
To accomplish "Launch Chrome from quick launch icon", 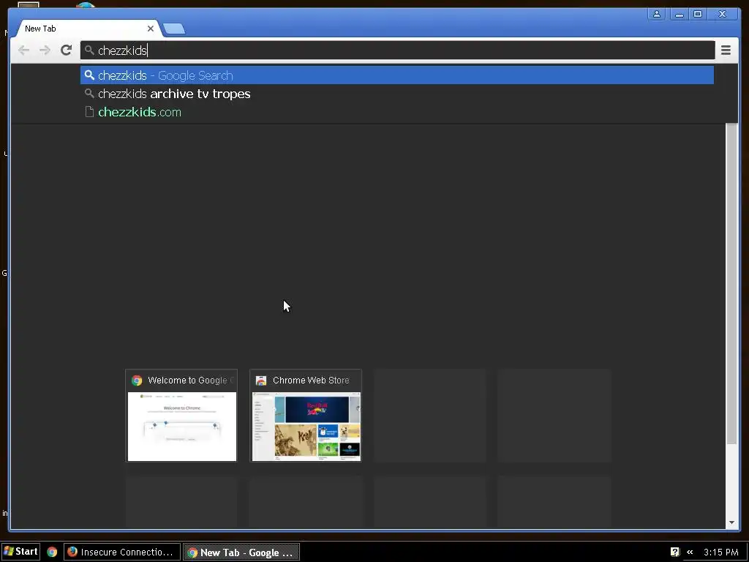I will (x=52, y=552).
